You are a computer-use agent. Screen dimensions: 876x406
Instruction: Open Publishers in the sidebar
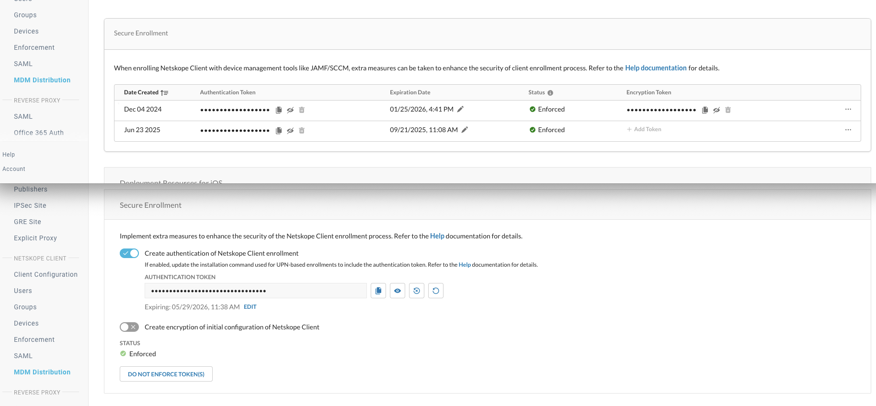[x=31, y=189]
